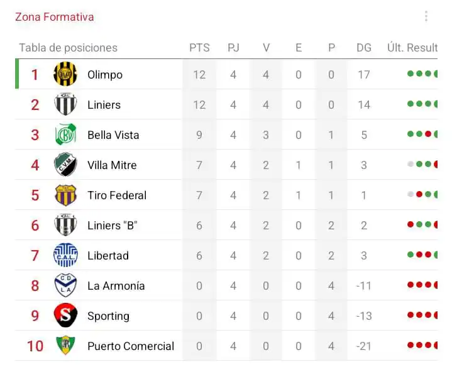Open the Villa Mitre C.V.M. badge
The image size is (452, 372).
tap(65, 164)
